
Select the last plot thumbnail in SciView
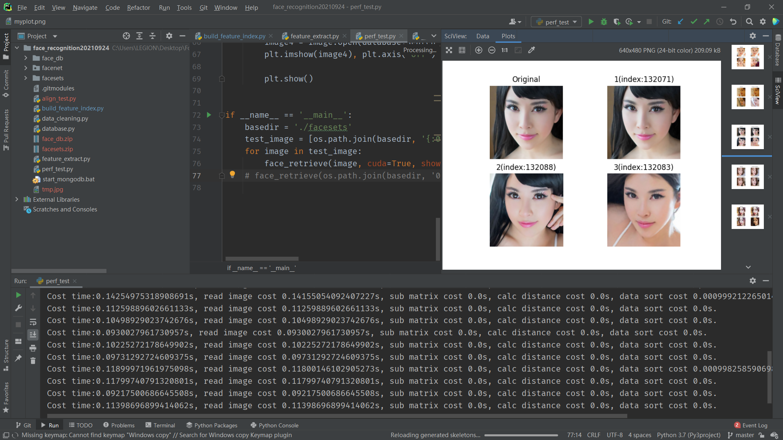748,216
